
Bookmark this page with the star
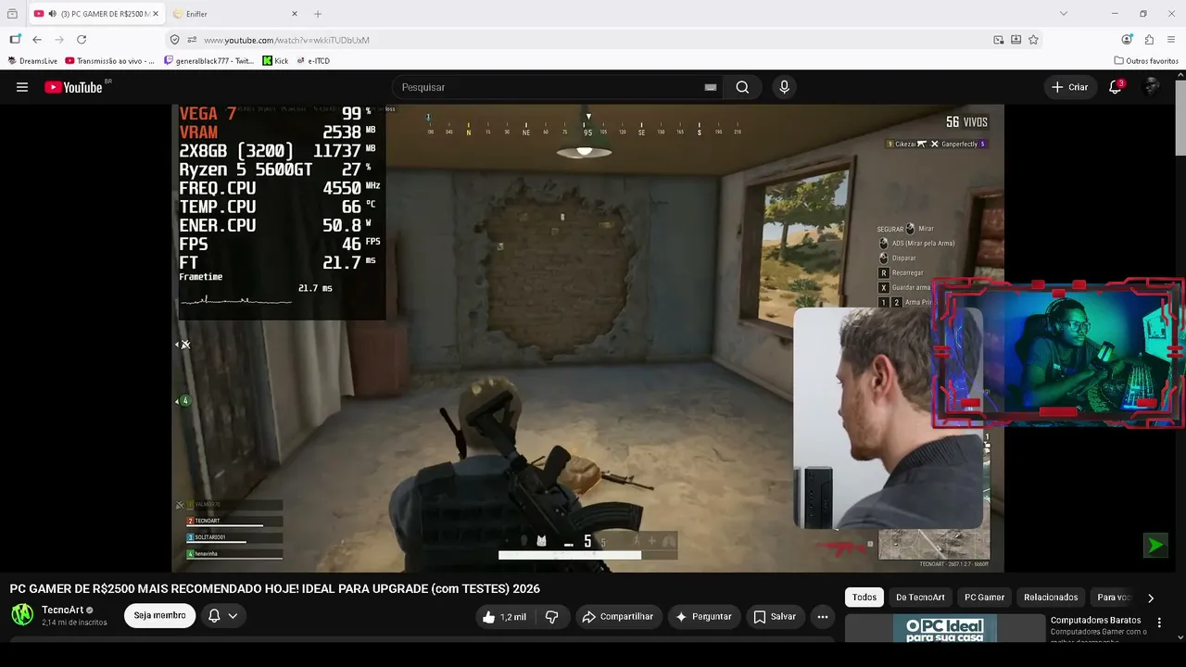coord(1033,40)
